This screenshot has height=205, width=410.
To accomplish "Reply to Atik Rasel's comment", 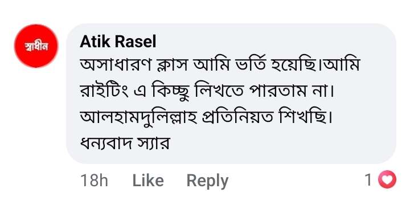I will [207, 181].
